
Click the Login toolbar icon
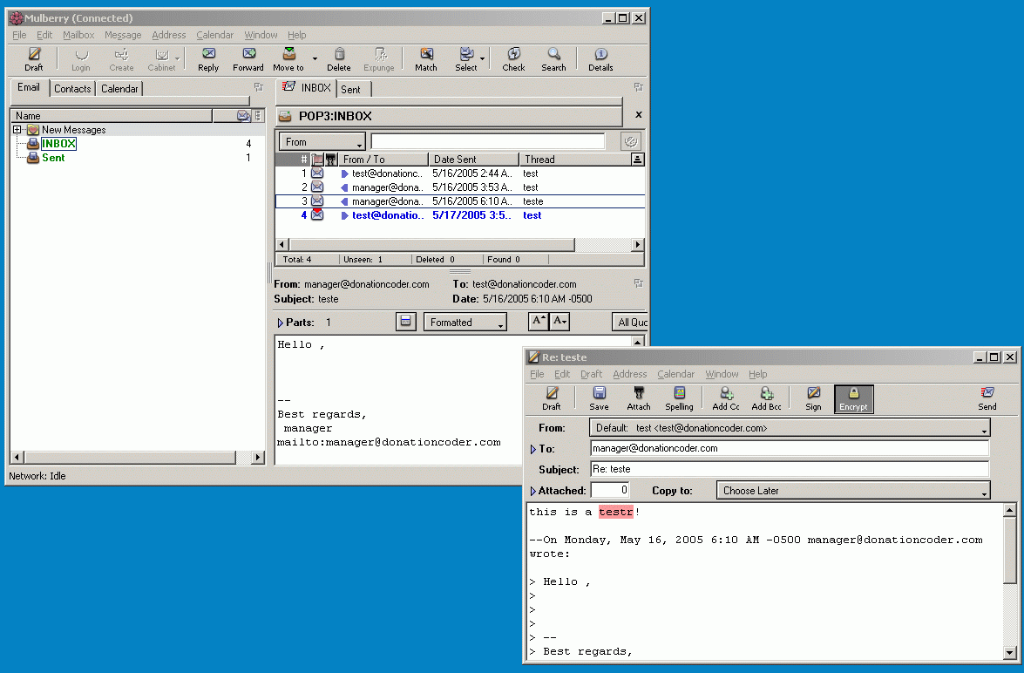[x=81, y=58]
